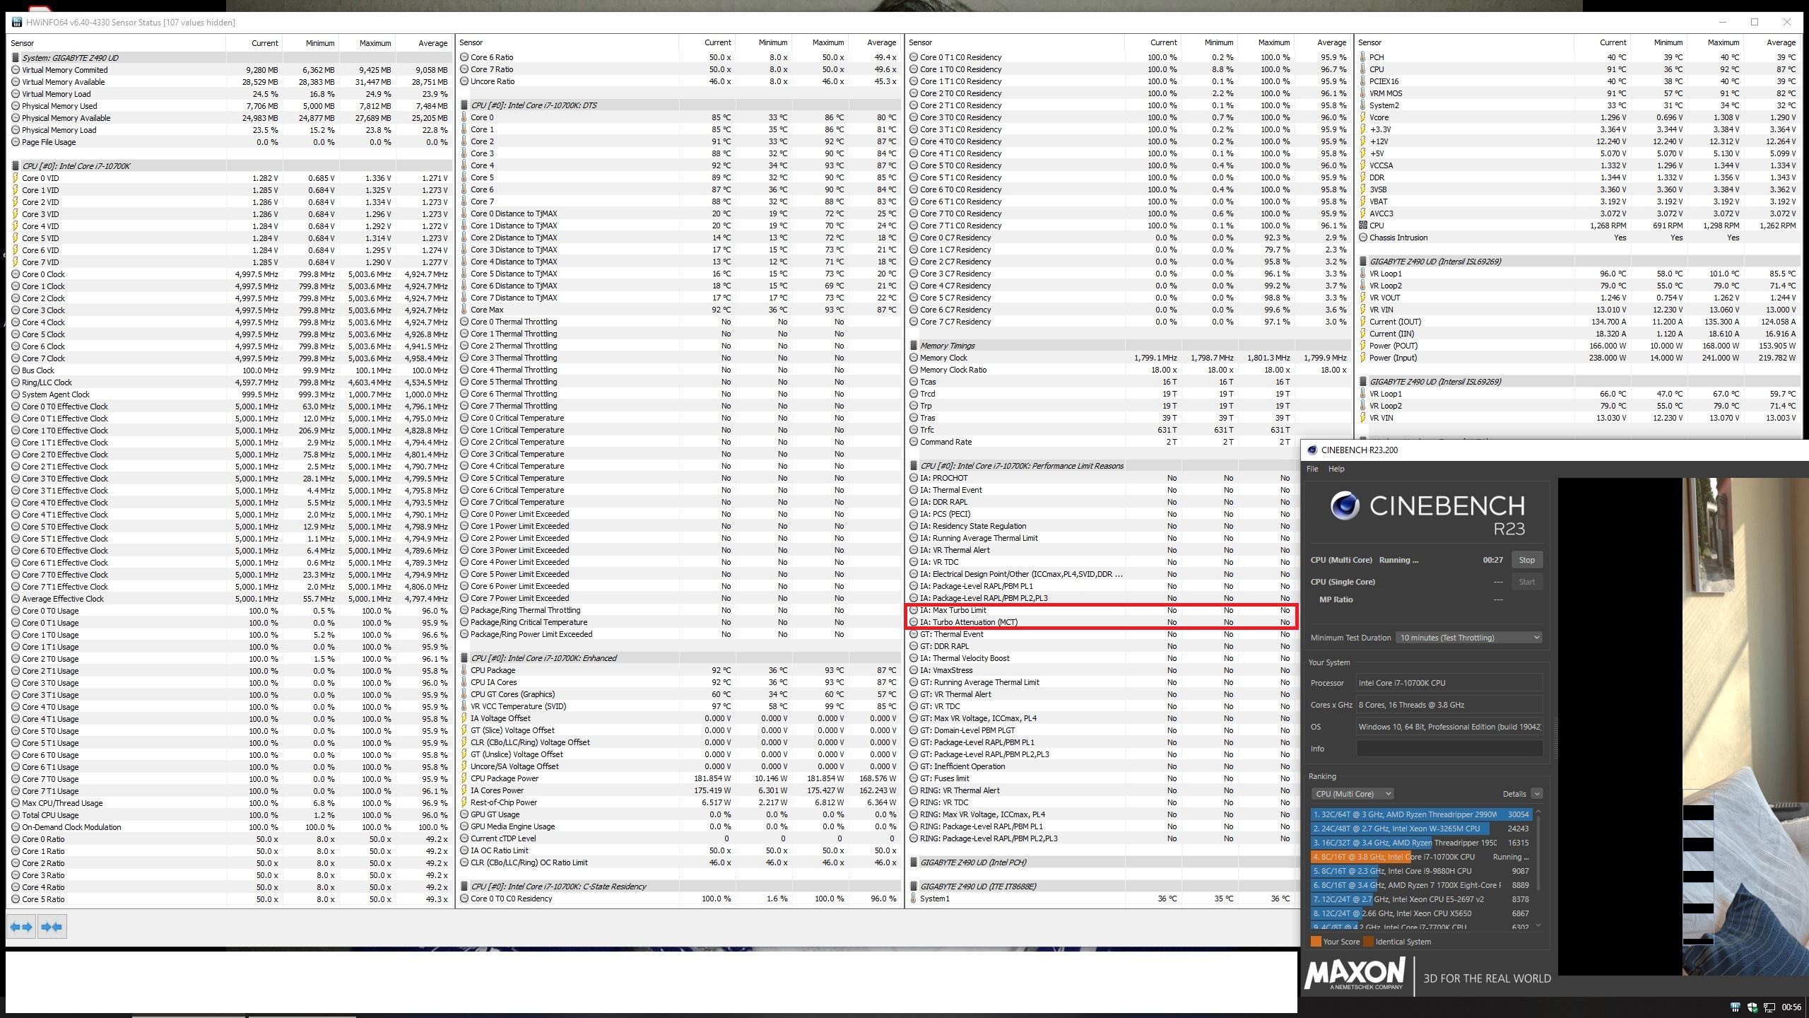
Task: Select the IA: Max Turbo Limit row
Action: pyautogui.click(x=1104, y=610)
